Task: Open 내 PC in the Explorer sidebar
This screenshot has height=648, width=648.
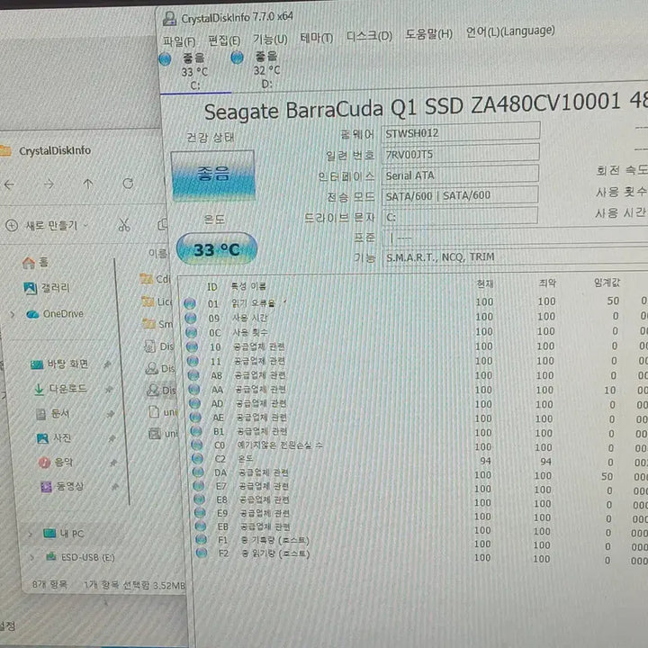Action: coord(64,534)
